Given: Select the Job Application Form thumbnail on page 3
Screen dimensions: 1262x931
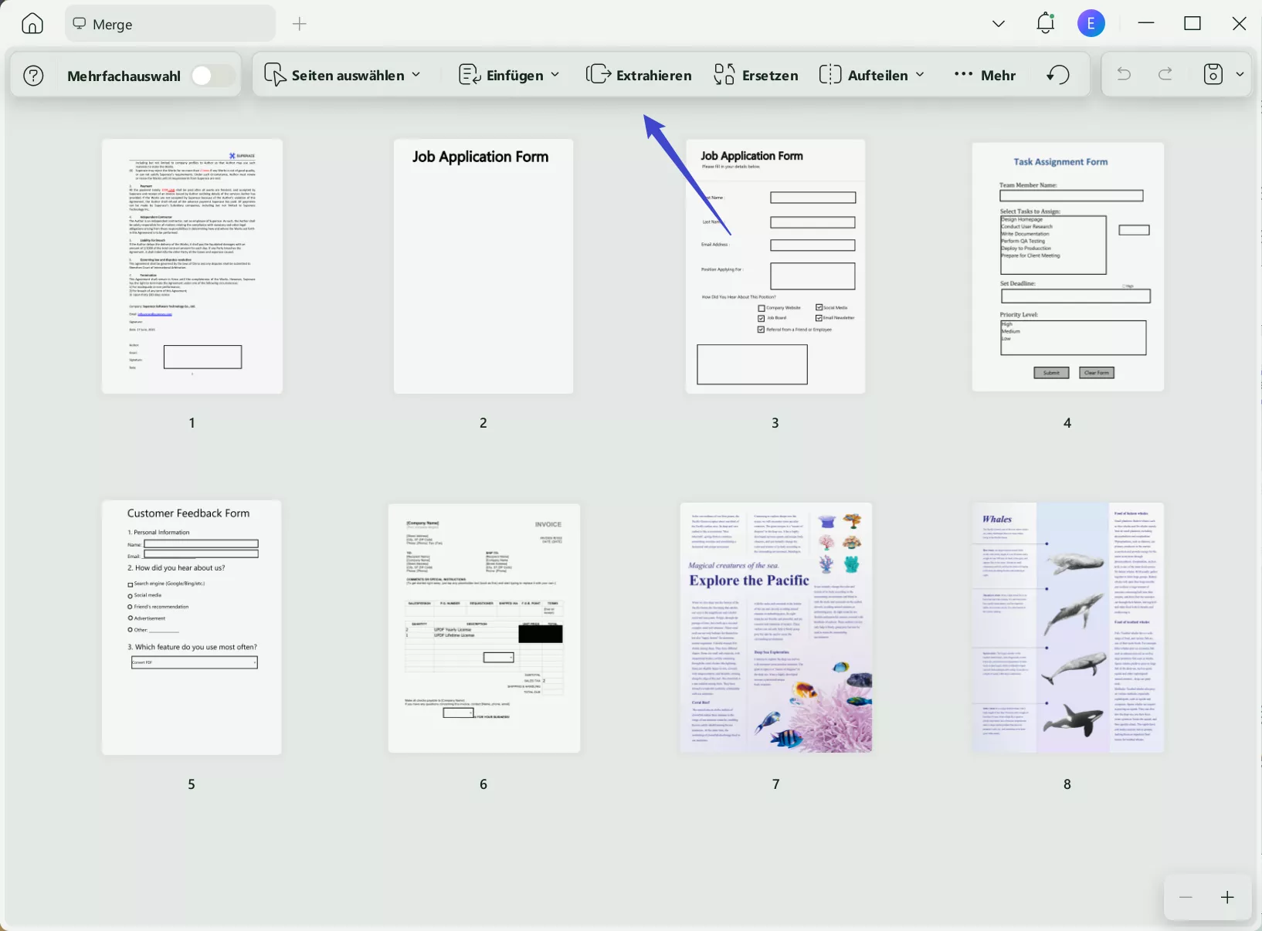Looking at the screenshot, I should [775, 266].
